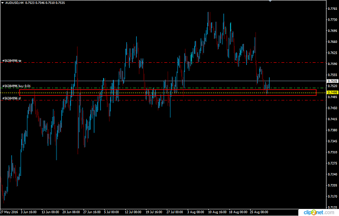The width and height of the screenshot is (339, 216).
Task: Click the 0.7275 price axis label
Action: tap(332, 163)
